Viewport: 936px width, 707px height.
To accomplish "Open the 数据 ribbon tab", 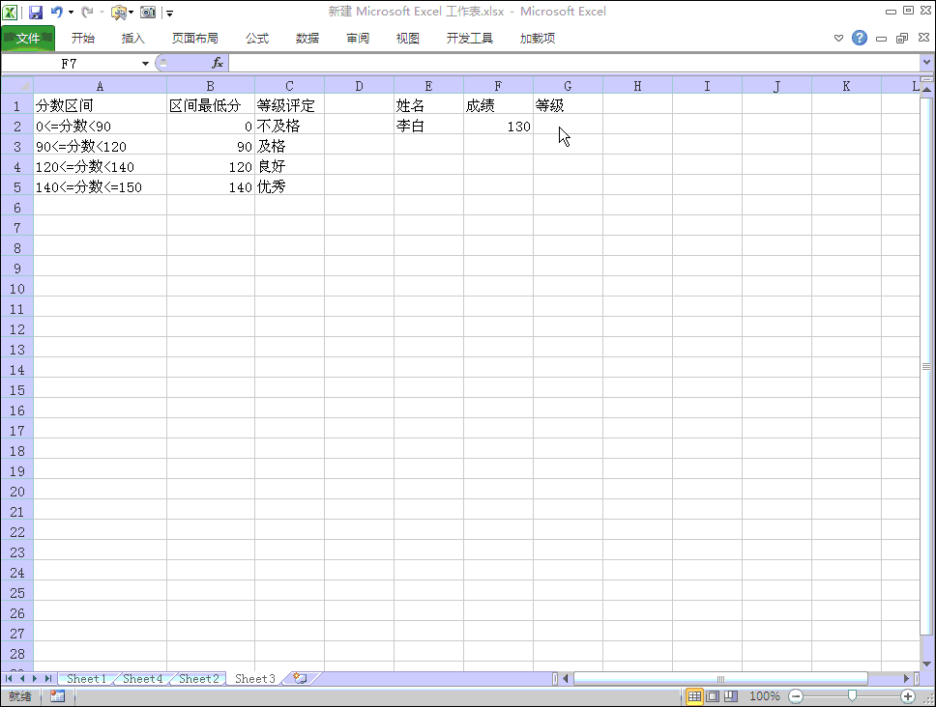I will tap(307, 39).
